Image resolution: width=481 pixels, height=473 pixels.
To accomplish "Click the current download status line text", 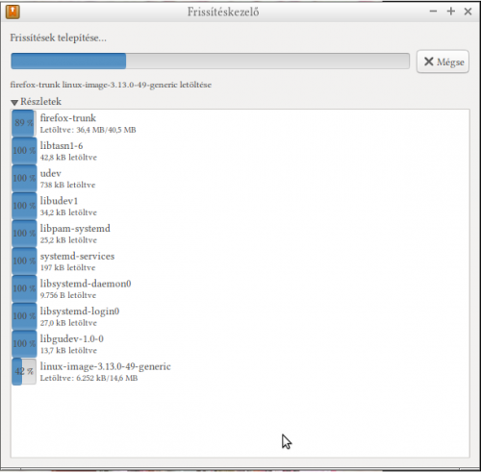I will [111, 85].
